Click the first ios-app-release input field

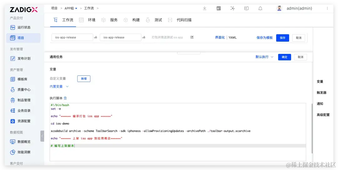coord(72,37)
